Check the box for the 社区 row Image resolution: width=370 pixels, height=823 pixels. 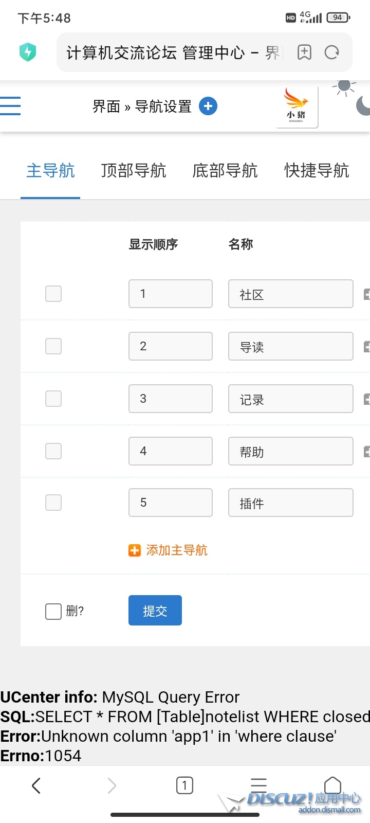point(53,294)
